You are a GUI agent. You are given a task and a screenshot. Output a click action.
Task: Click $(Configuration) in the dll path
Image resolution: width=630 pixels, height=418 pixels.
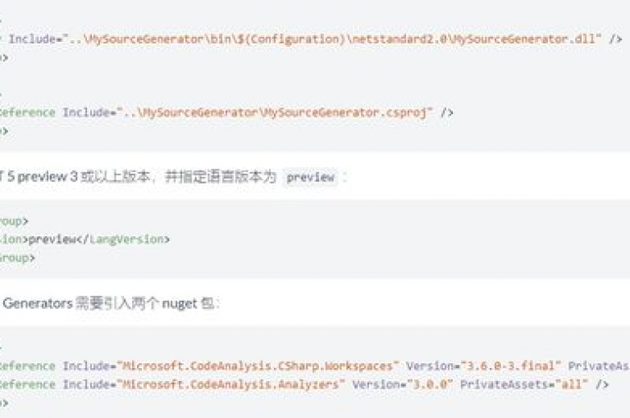click(x=292, y=39)
